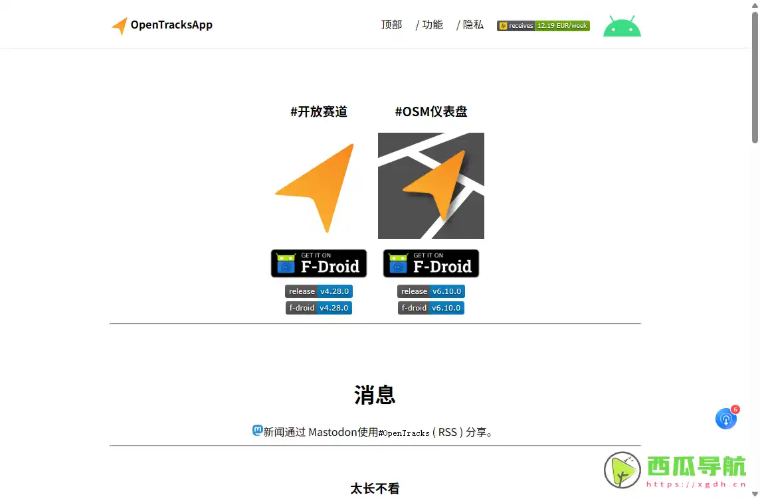This screenshot has height=499, width=760.
Task: Click the green Android robot icon
Action: [x=622, y=26]
